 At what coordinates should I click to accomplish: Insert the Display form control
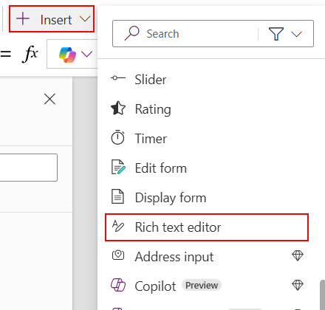[207, 198]
